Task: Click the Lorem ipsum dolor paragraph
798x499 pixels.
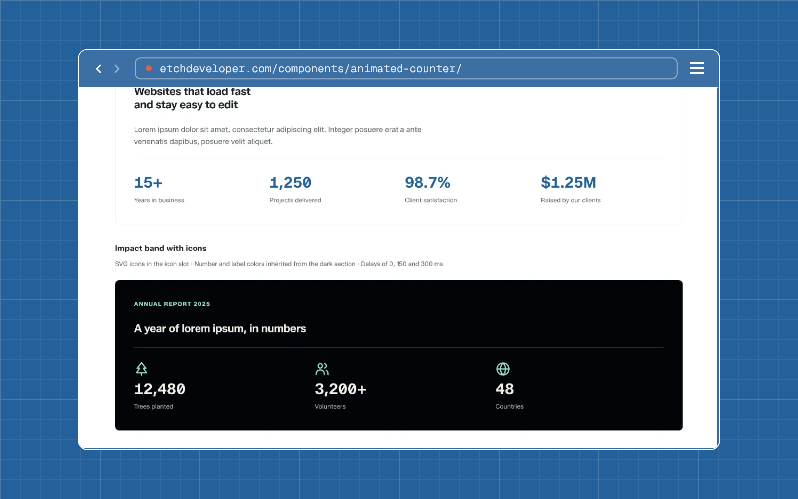Action: 278,135
